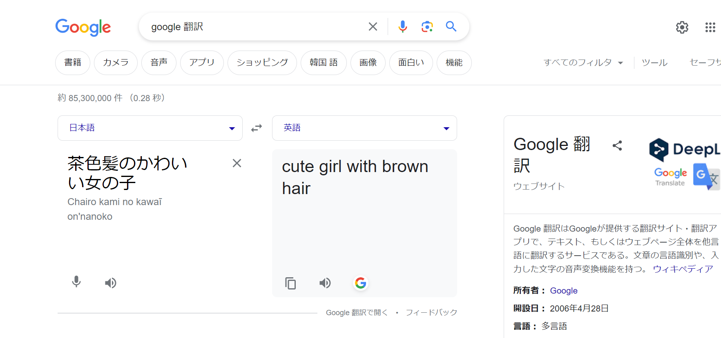The width and height of the screenshot is (721, 338).
Task: Open the owner Google link
Action: (564, 291)
